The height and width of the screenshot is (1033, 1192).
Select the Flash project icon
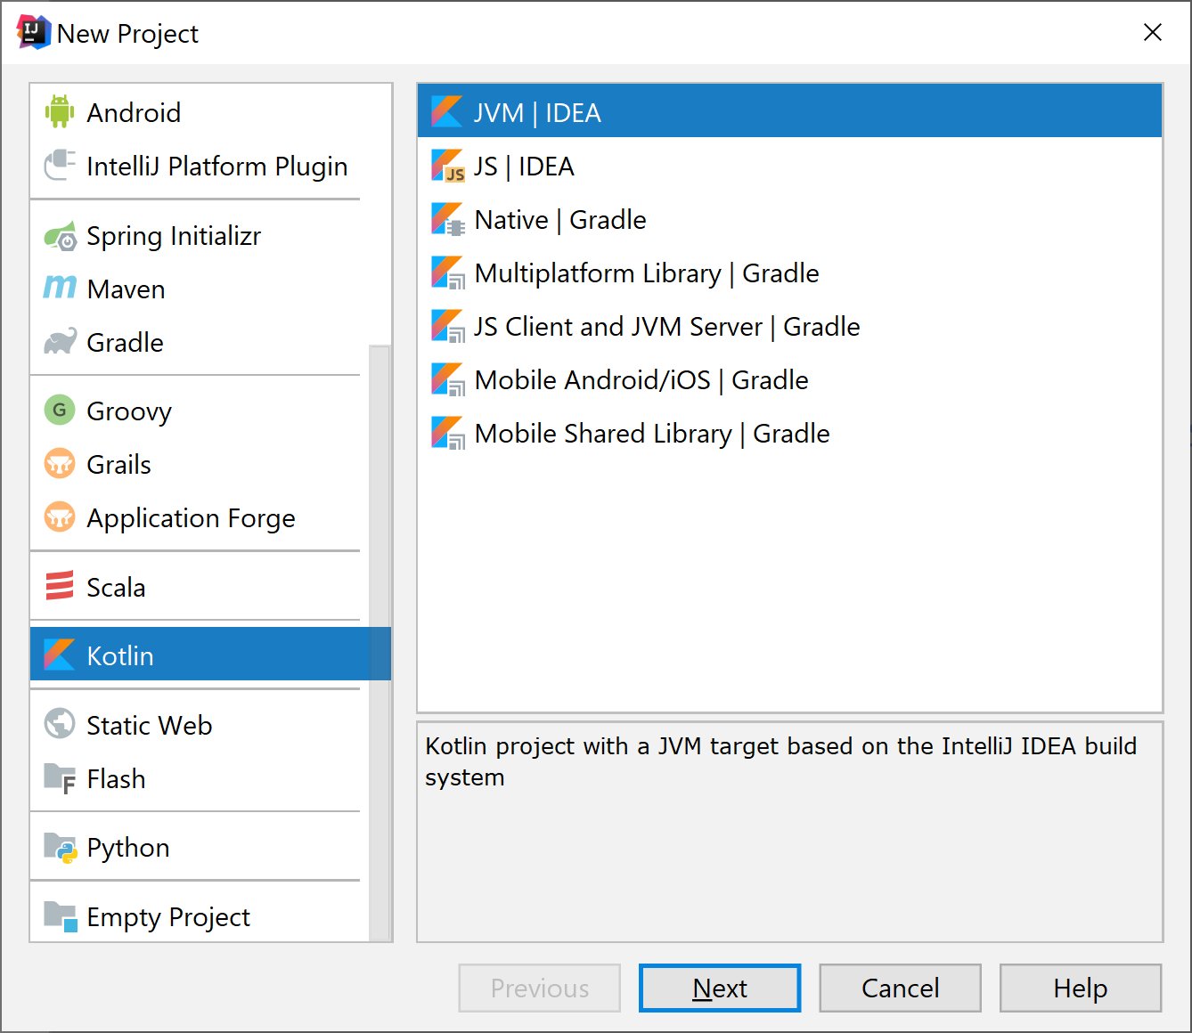(x=59, y=778)
